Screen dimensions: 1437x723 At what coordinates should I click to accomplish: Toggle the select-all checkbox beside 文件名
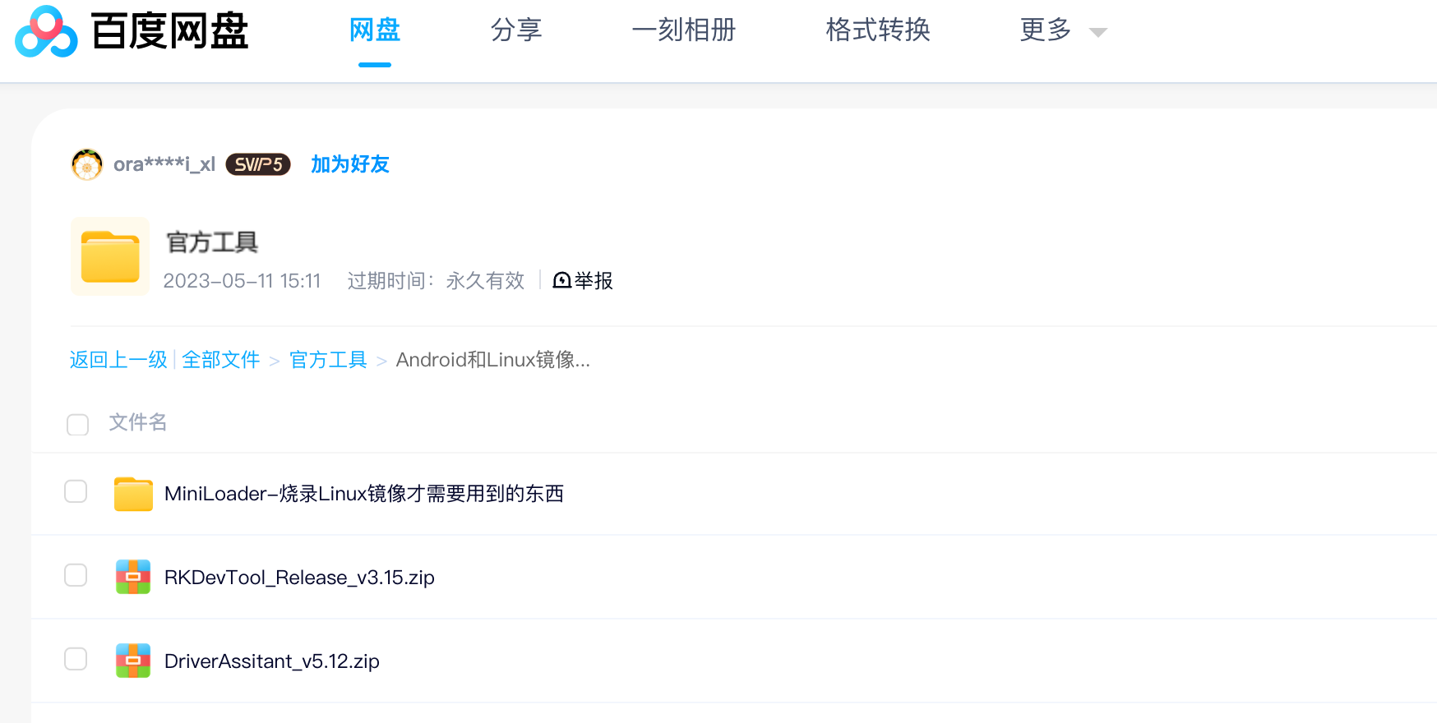click(x=78, y=425)
